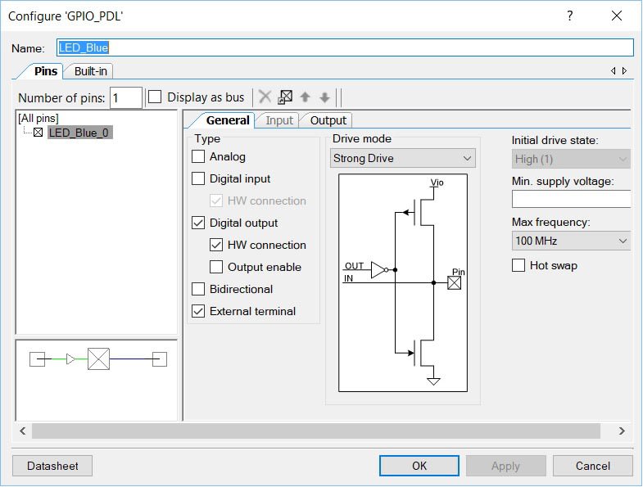Enable the Bidirectional checkbox
The height and width of the screenshot is (487, 643).
point(198,289)
